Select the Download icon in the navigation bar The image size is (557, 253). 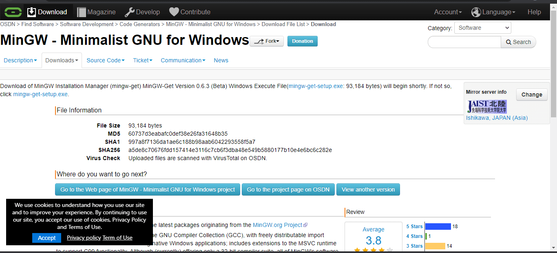pyautogui.click(x=32, y=11)
